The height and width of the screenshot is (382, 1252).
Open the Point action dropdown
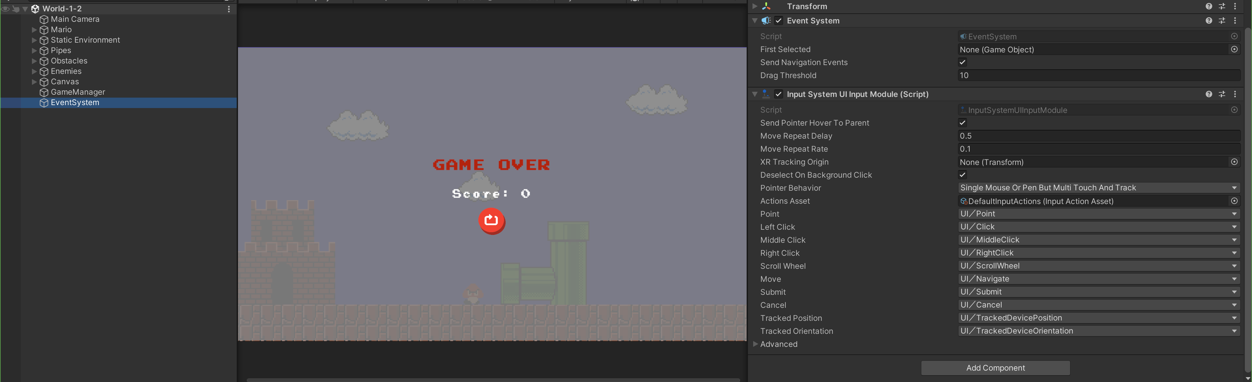click(x=1099, y=214)
